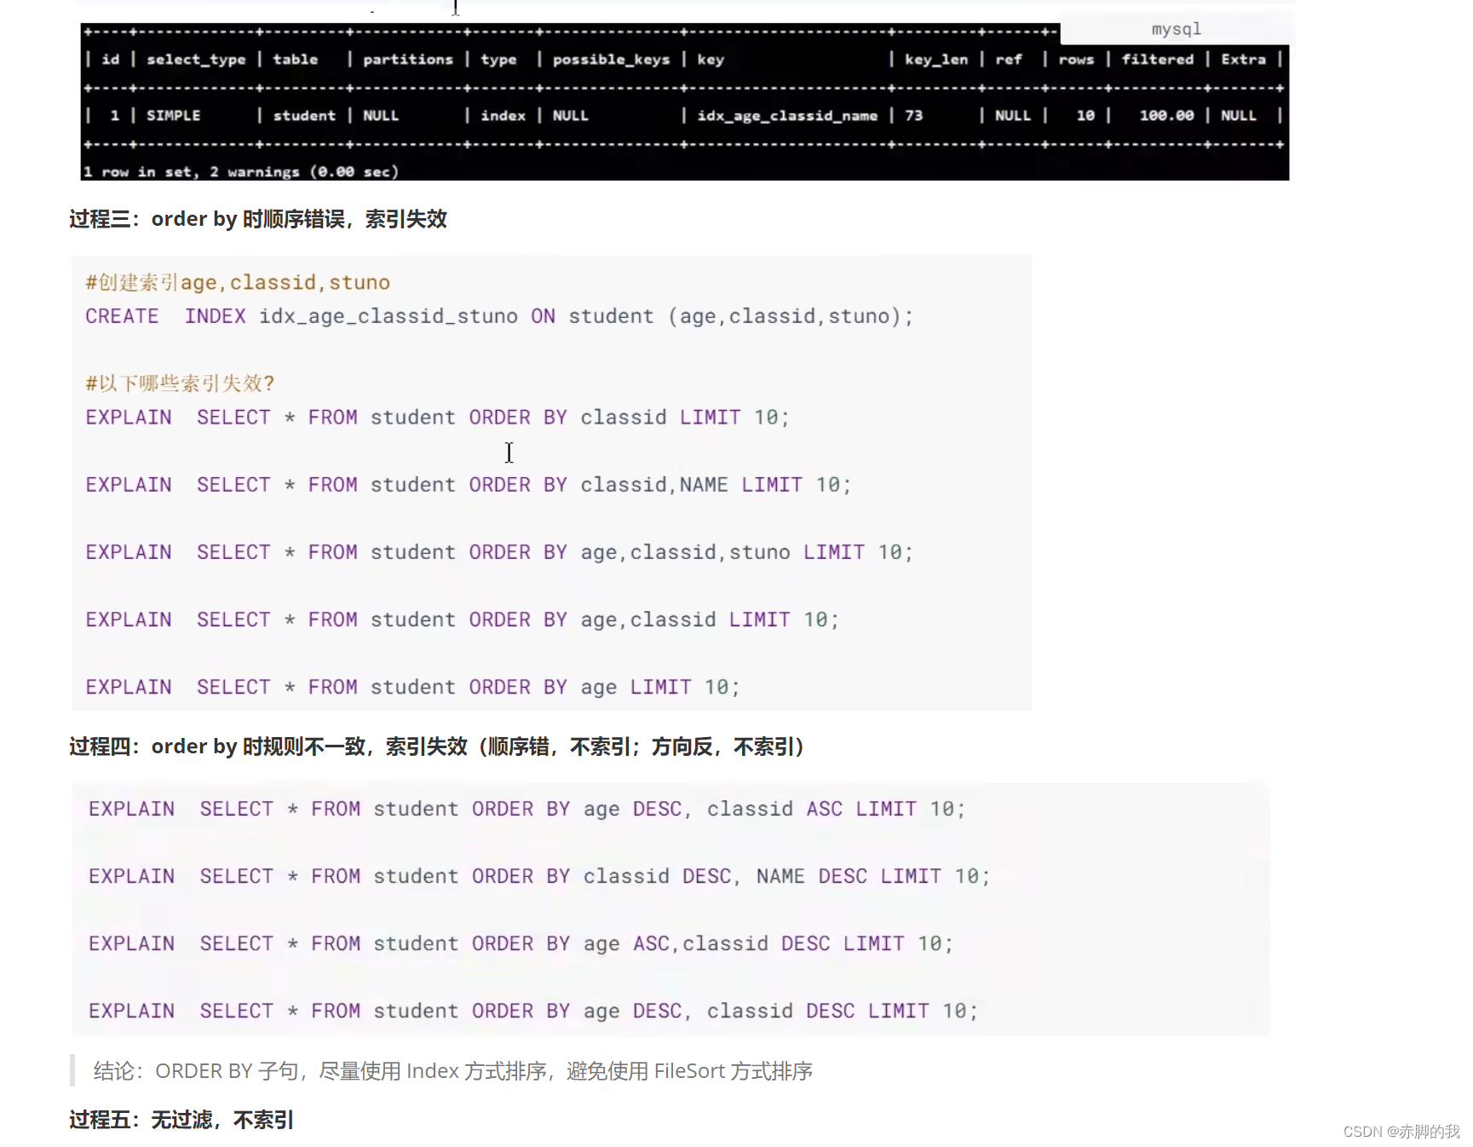Click the CREATE INDEX idx_age_classid_stuno statement

(x=499, y=316)
